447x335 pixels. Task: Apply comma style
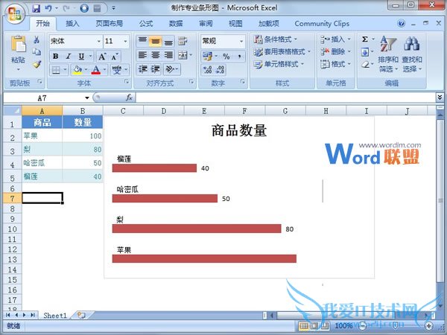click(x=239, y=56)
